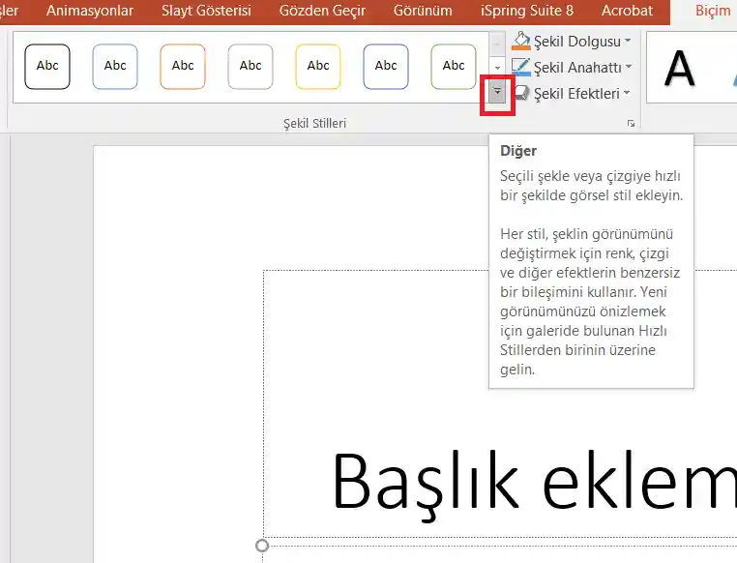Open Şekil Stilleri dialog launcher
Image resolution: width=737 pixels, height=563 pixels.
631,124
